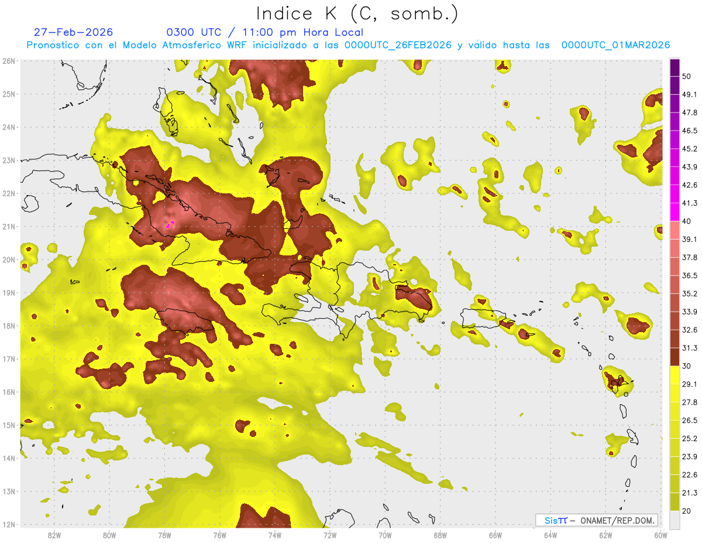Click '0300 UTC / 11:00 pm Hora Local'
This screenshot has height=543, width=702.
pos(265,32)
